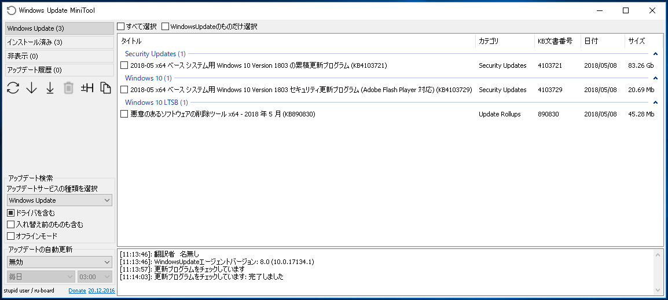Screen dimensions: 668x300
Task: Click KB number 890830 cell
Action: click(548, 114)
